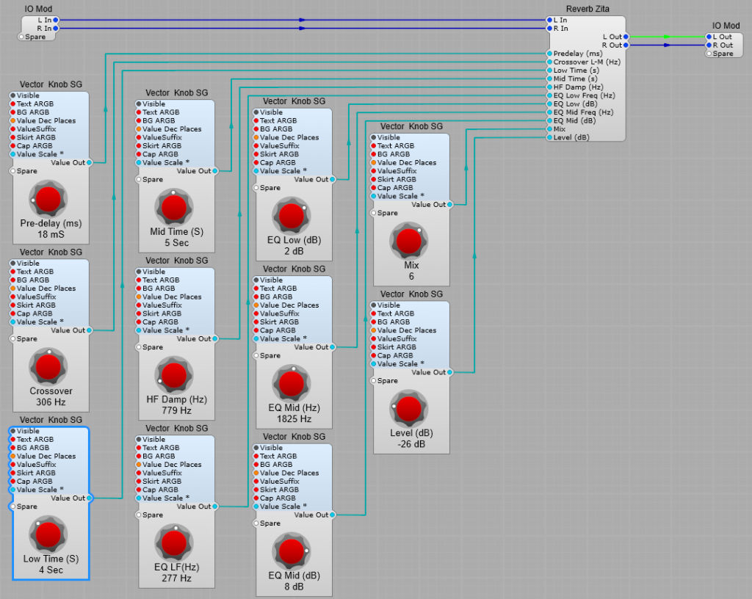Select the HF Damp (Hz) knob
752x599 pixels.
[x=174, y=376]
